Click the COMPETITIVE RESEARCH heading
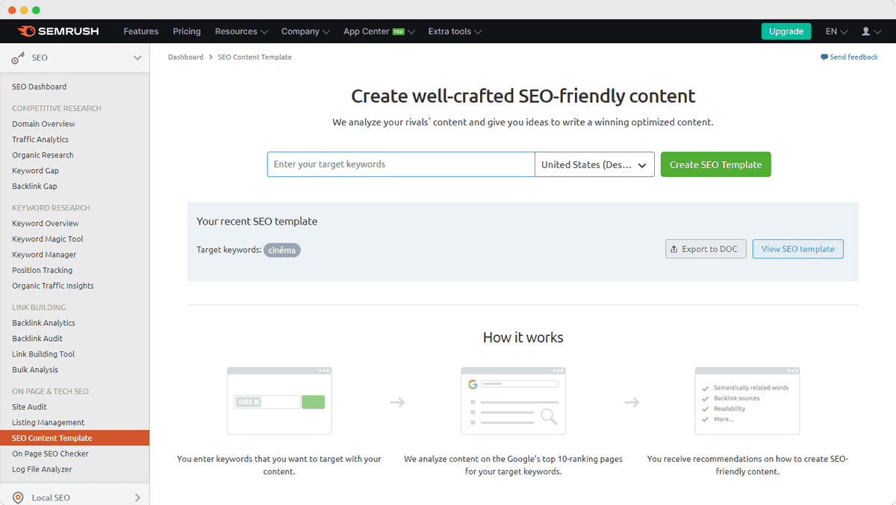Image resolution: width=896 pixels, height=505 pixels. (x=57, y=108)
